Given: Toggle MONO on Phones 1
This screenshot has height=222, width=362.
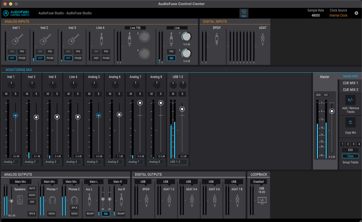Looking at the screenshot, I should click(52, 214).
